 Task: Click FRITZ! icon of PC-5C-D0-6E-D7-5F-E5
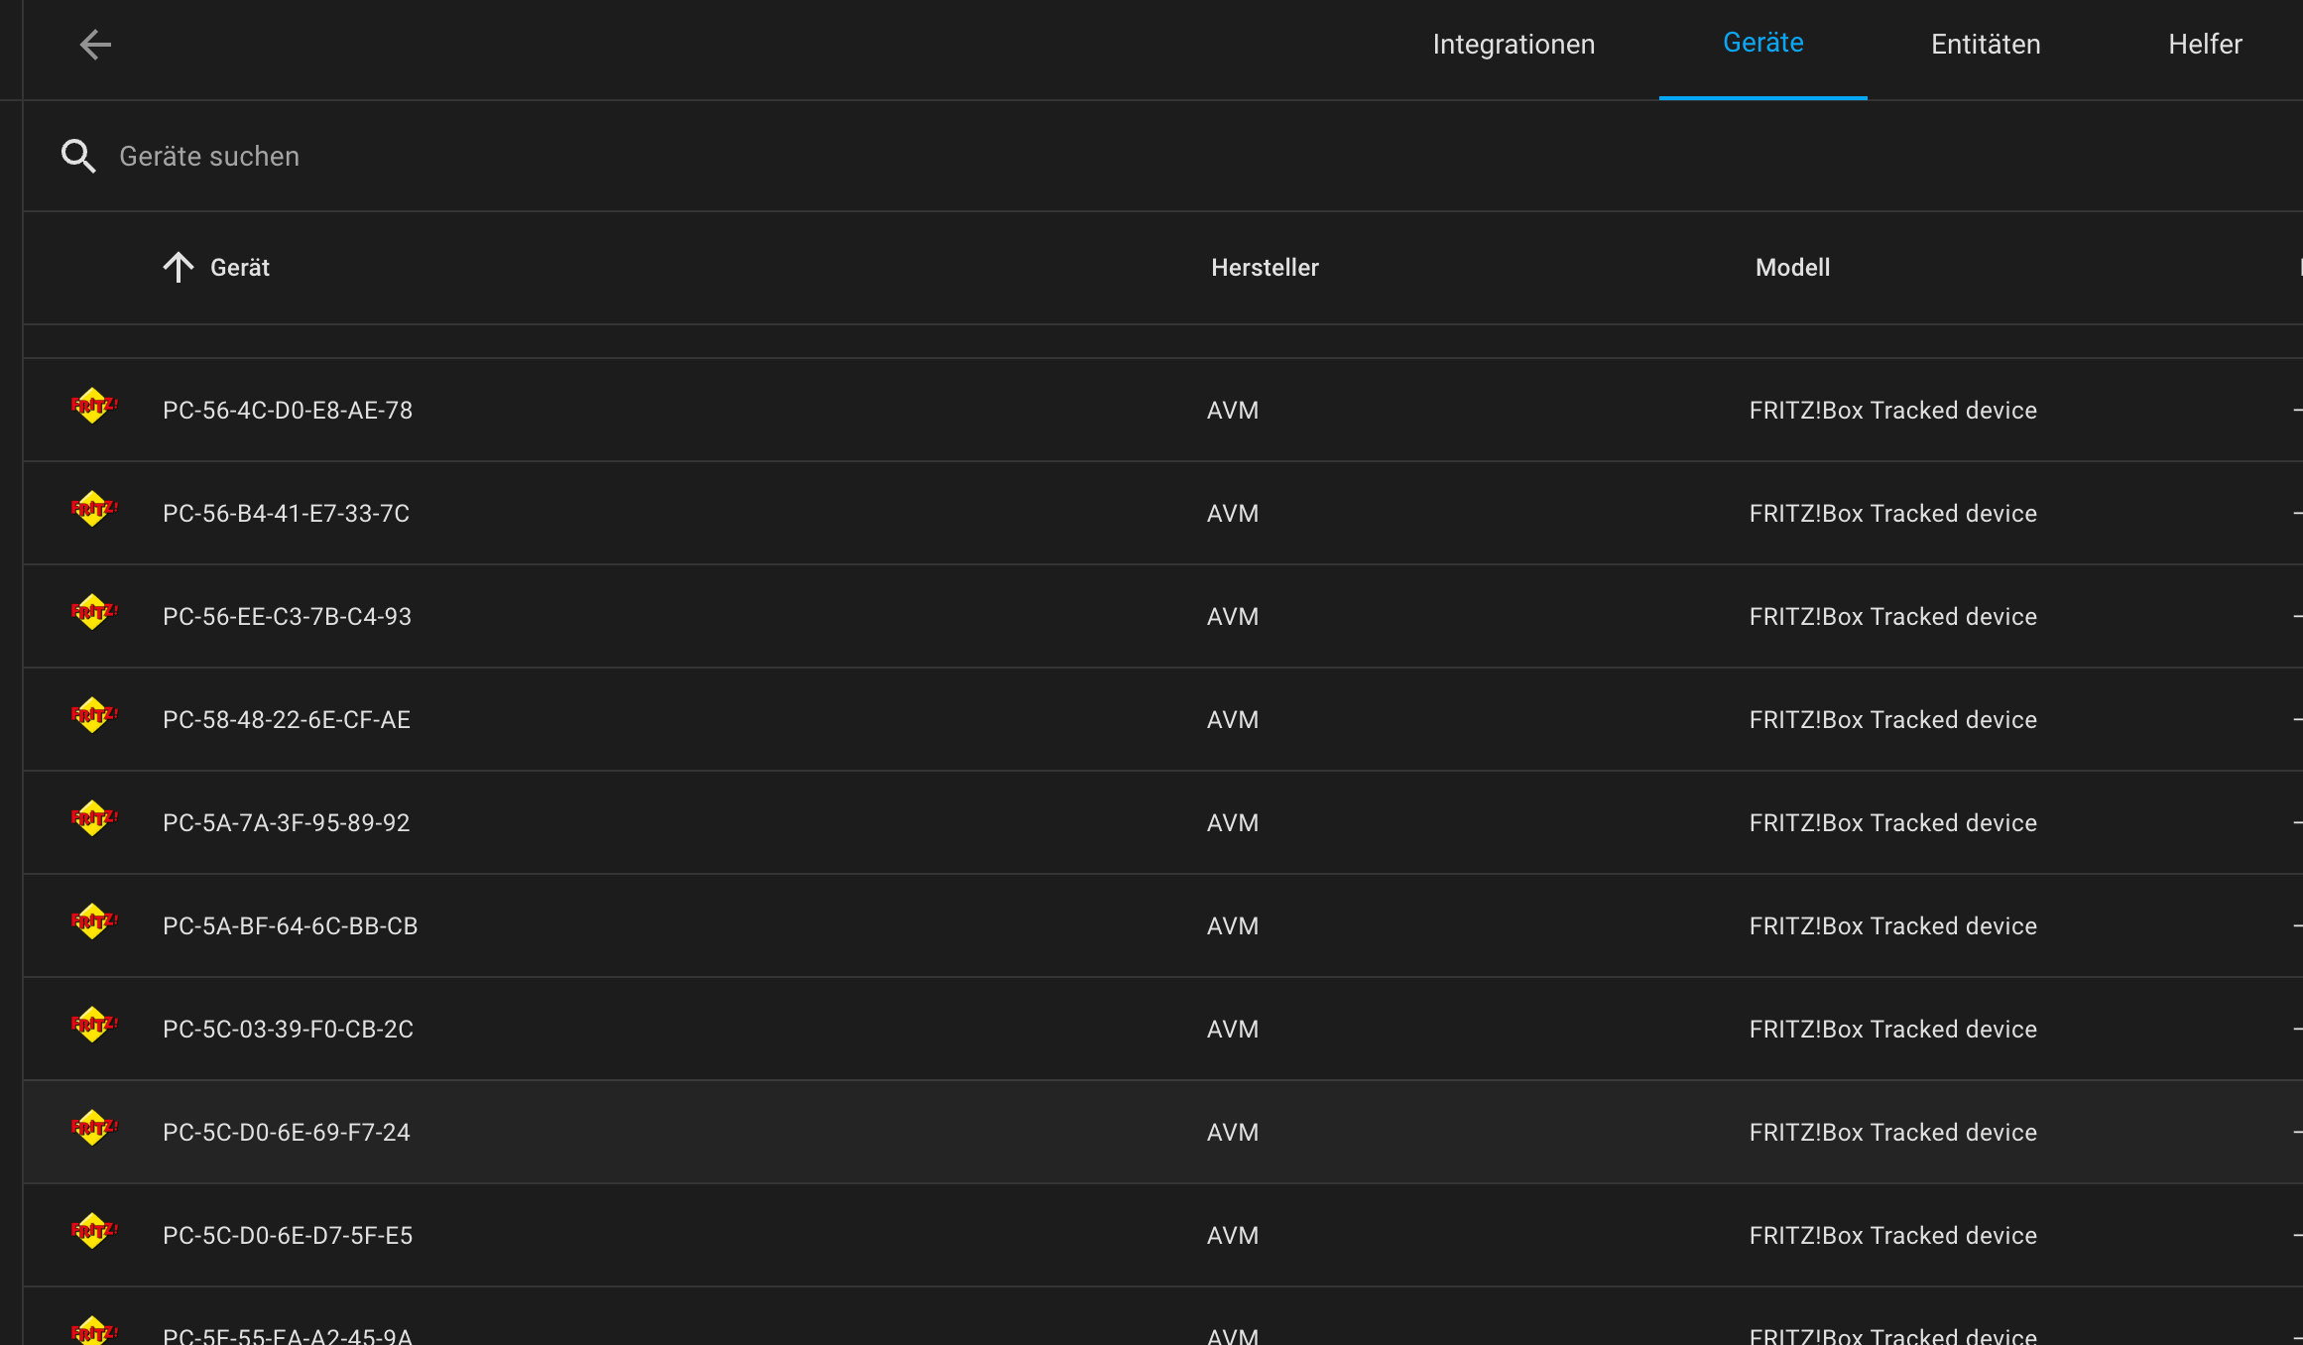(x=93, y=1232)
